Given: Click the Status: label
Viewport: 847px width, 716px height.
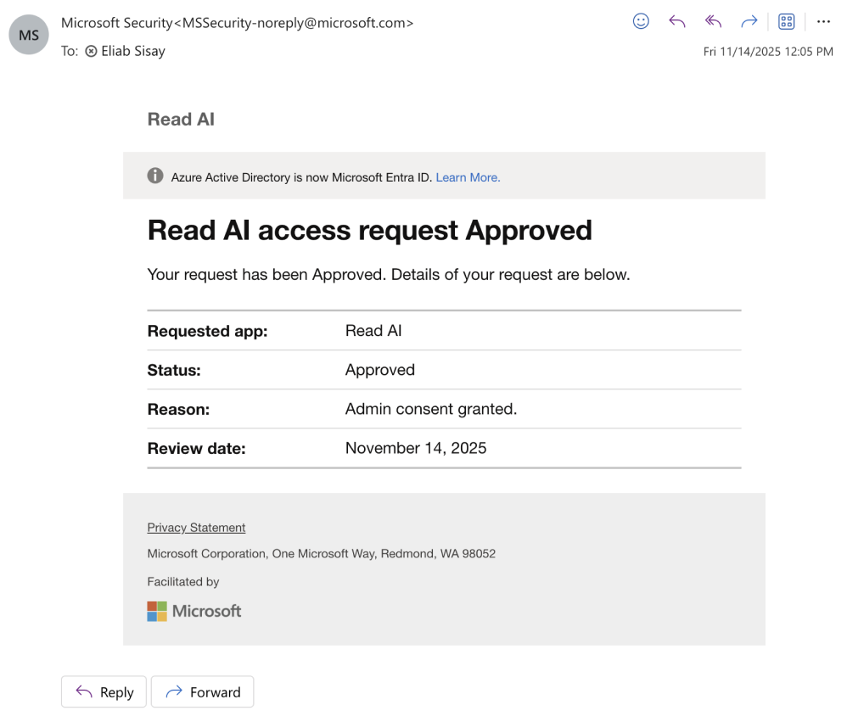Looking at the screenshot, I should (174, 371).
